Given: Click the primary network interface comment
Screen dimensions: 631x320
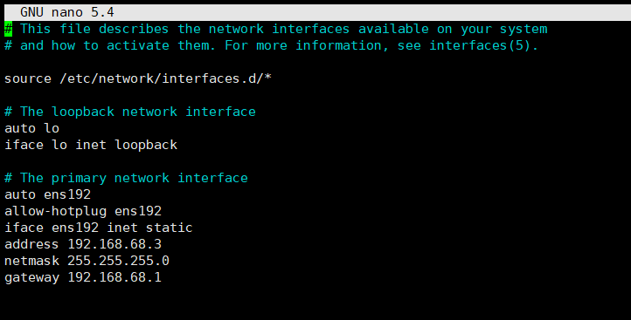Looking at the screenshot, I should point(127,178).
